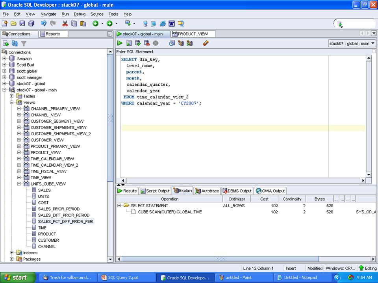Switch to the Autotrace tab
378x283 pixels.
(207, 191)
